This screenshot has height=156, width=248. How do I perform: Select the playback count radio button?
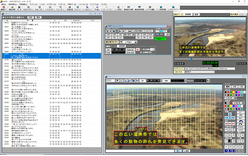pyautogui.click(x=141, y=49)
